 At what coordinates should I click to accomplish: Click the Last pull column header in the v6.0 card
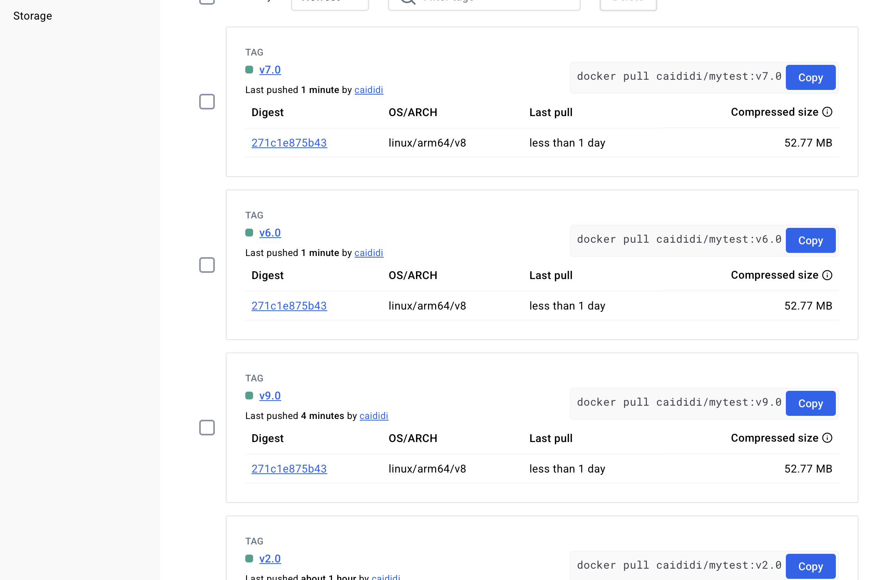551,276
